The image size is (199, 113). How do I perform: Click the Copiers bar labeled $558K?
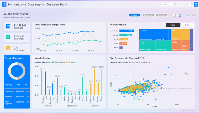(x=95, y=82)
